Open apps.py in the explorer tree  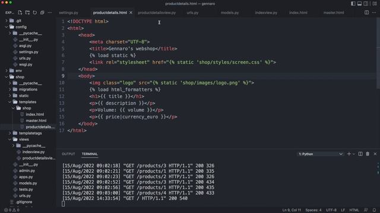(26, 177)
